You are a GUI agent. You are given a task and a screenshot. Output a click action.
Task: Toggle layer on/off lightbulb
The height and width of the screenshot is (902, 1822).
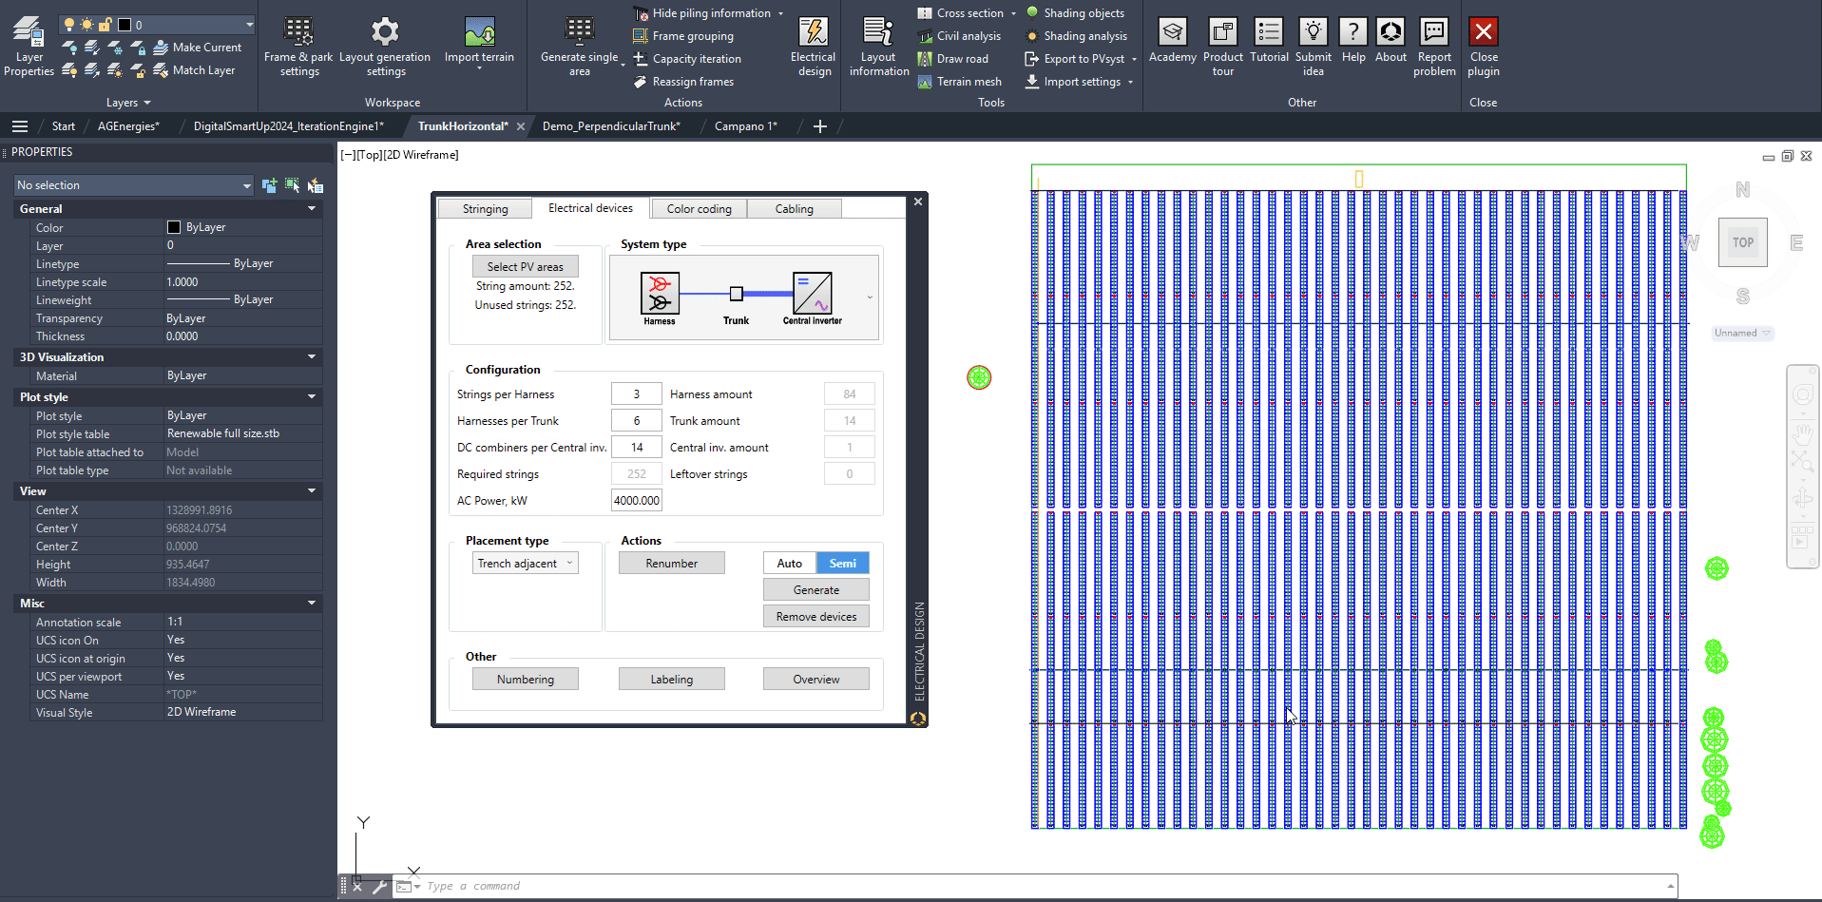[x=68, y=25]
